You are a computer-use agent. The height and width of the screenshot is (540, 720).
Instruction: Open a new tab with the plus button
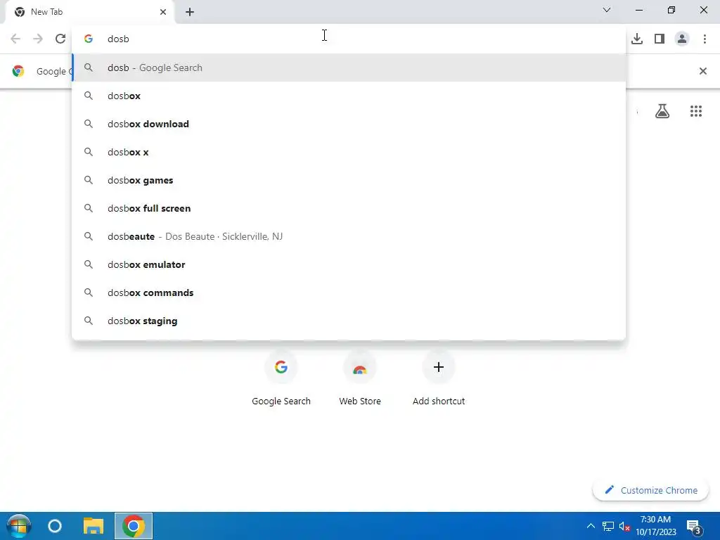click(190, 12)
